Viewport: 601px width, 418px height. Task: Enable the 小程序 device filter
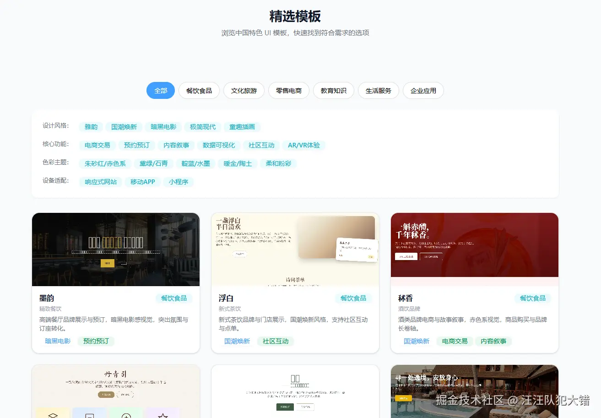click(179, 182)
